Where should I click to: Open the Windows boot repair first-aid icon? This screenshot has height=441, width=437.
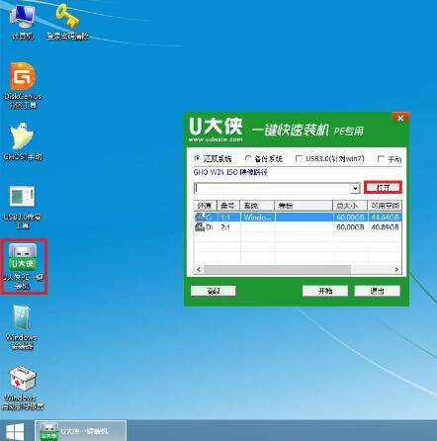click(x=23, y=388)
